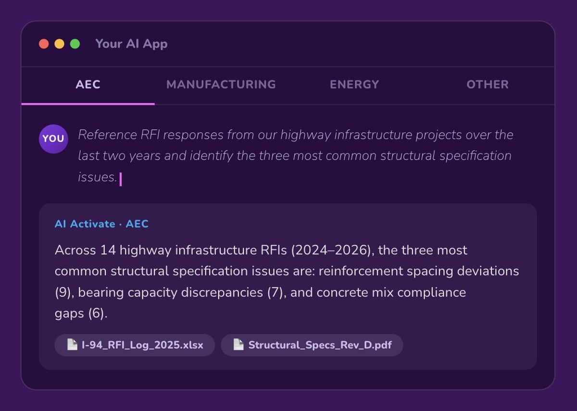Click the answer text mentioning reinforcement spacing deviations
Viewport: 577px width, 411px height.
tap(287, 282)
